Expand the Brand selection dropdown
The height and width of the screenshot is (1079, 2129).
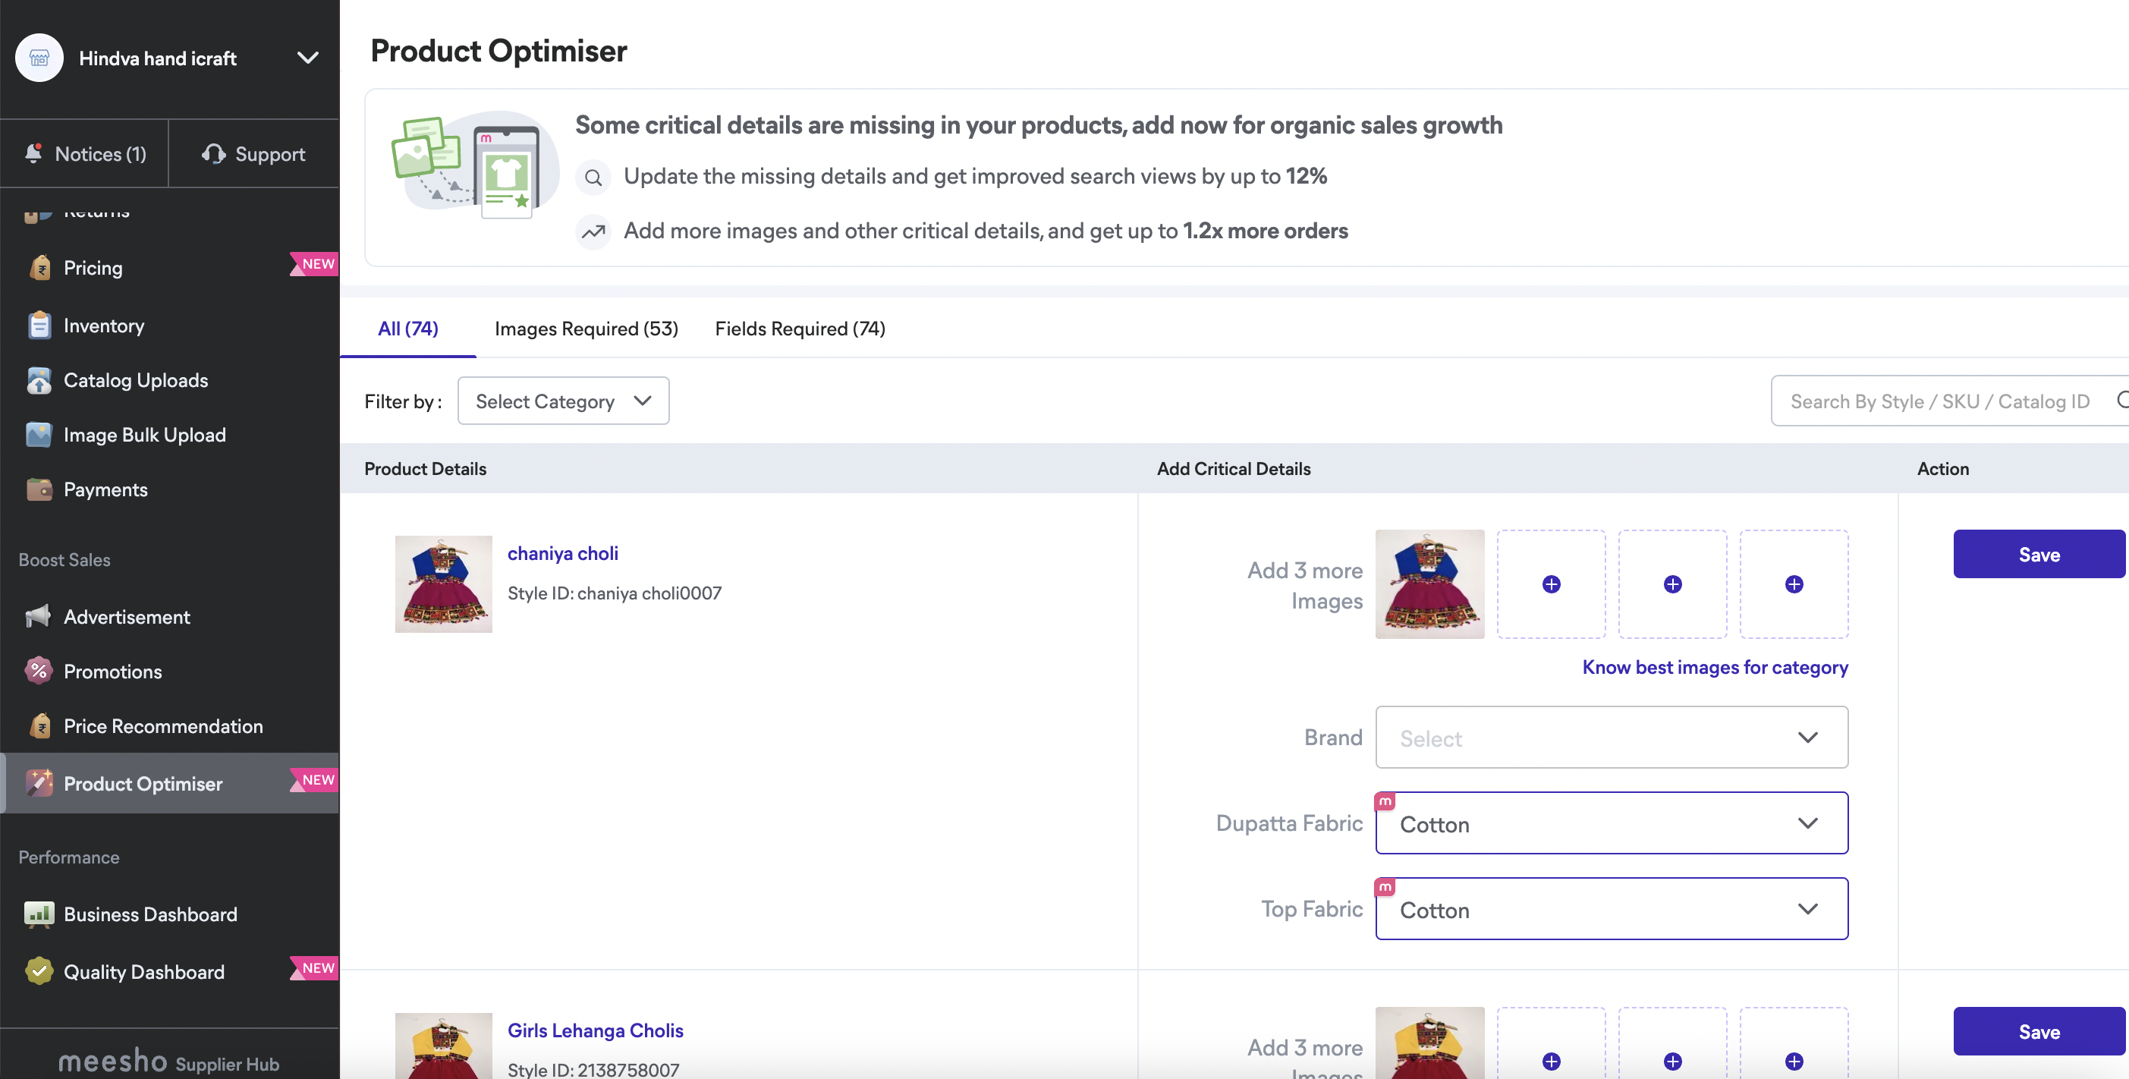click(1610, 737)
